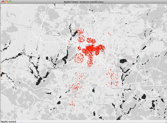Select the Kleinmachnow label
The height and width of the screenshot is (123, 167).
coord(72,67)
